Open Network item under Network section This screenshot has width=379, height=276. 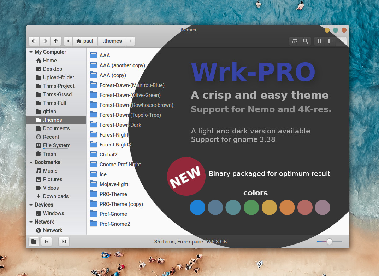click(x=56, y=230)
